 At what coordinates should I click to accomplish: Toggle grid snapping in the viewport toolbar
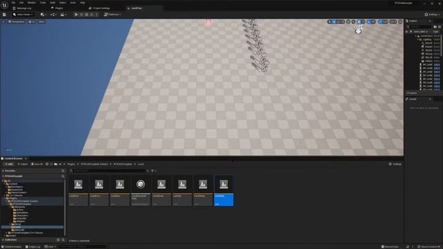359,21
